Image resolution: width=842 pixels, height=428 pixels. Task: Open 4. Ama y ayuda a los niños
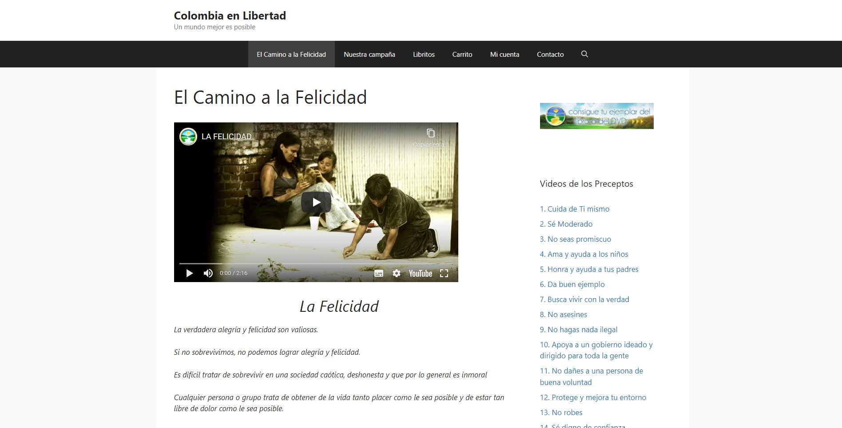pyautogui.click(x=584, y=254)
